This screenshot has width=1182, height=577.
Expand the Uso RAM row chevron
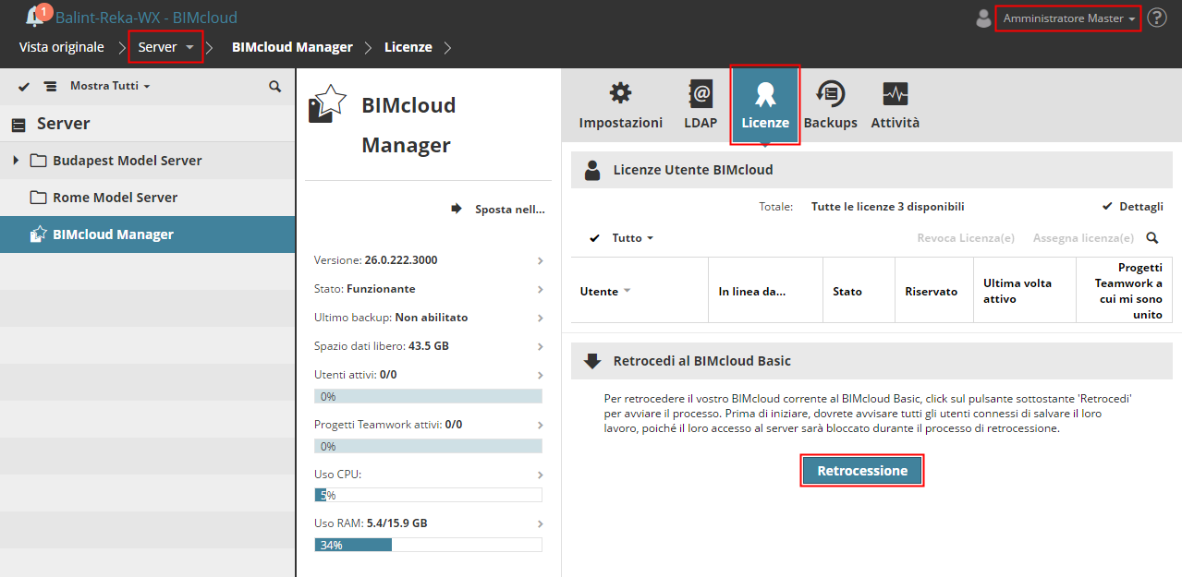[x=540, y=524]
